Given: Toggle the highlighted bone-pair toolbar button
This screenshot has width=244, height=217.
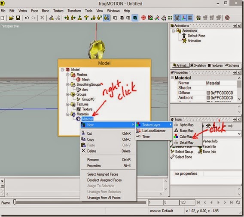Looking at the screenshot, I should [x=107, y=18].
